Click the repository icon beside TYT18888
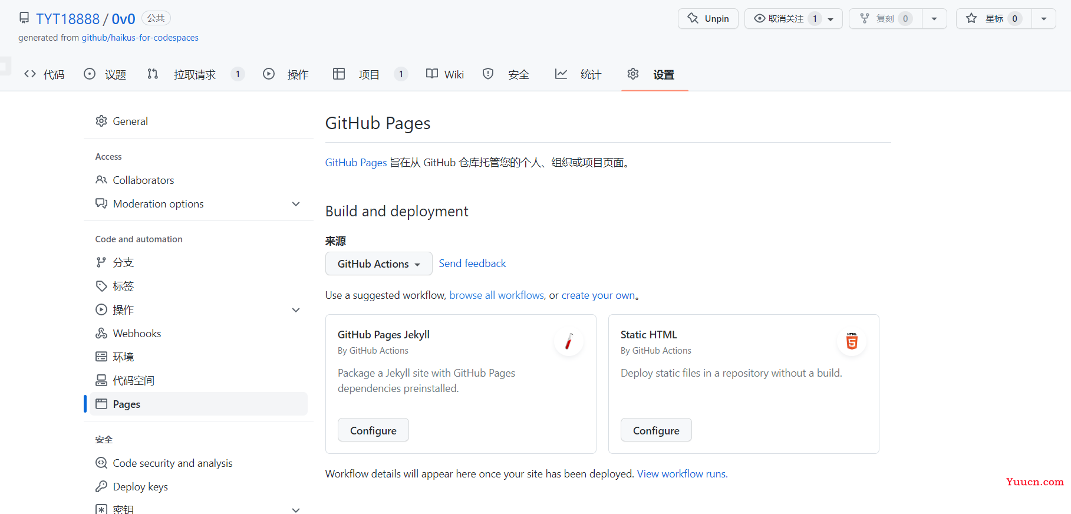This screenshot has width=1071, height=514. [24, 18]
